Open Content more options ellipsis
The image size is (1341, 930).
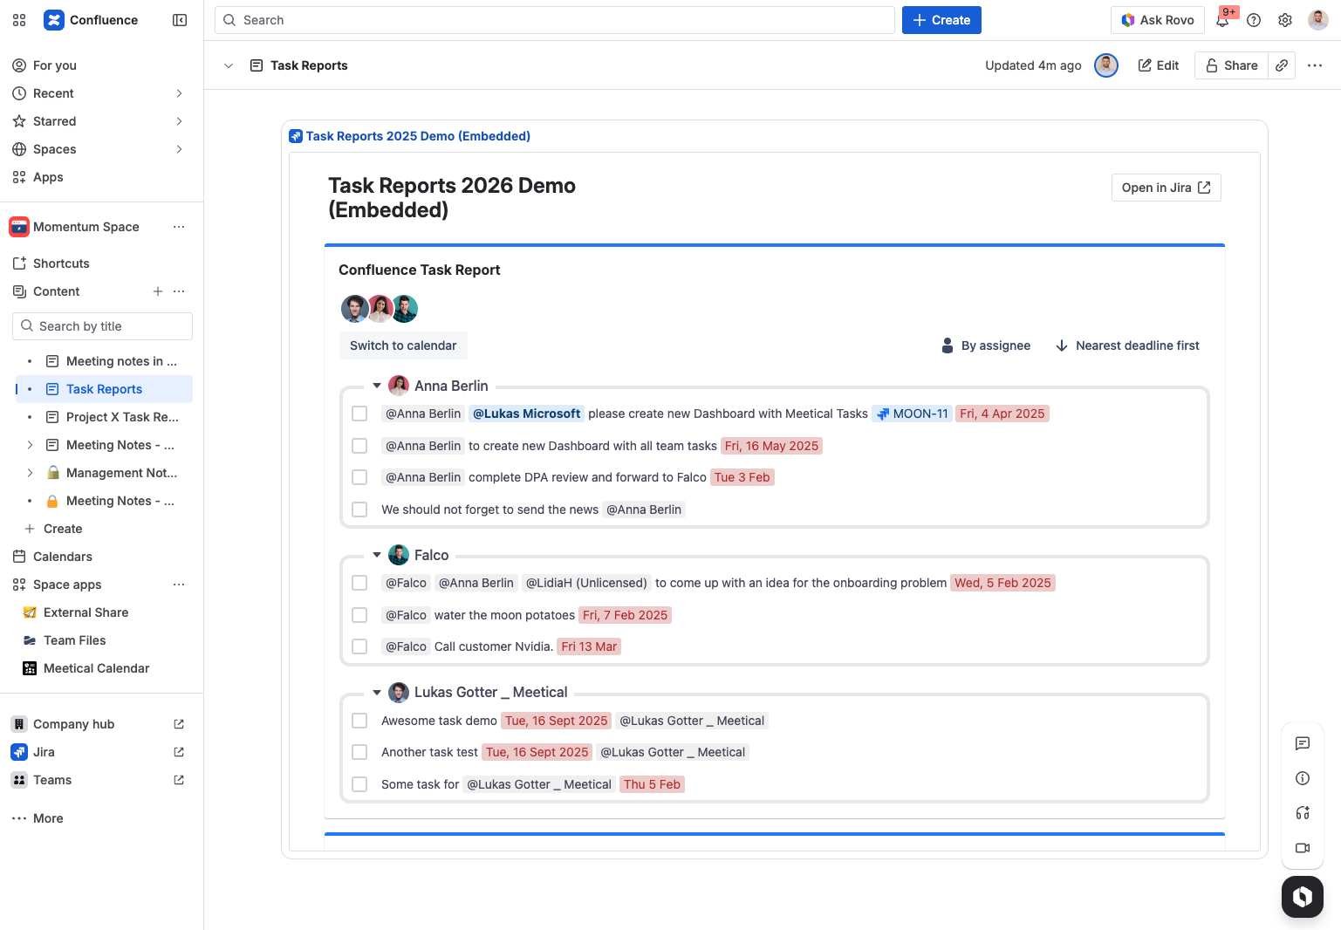pos(179,291)
